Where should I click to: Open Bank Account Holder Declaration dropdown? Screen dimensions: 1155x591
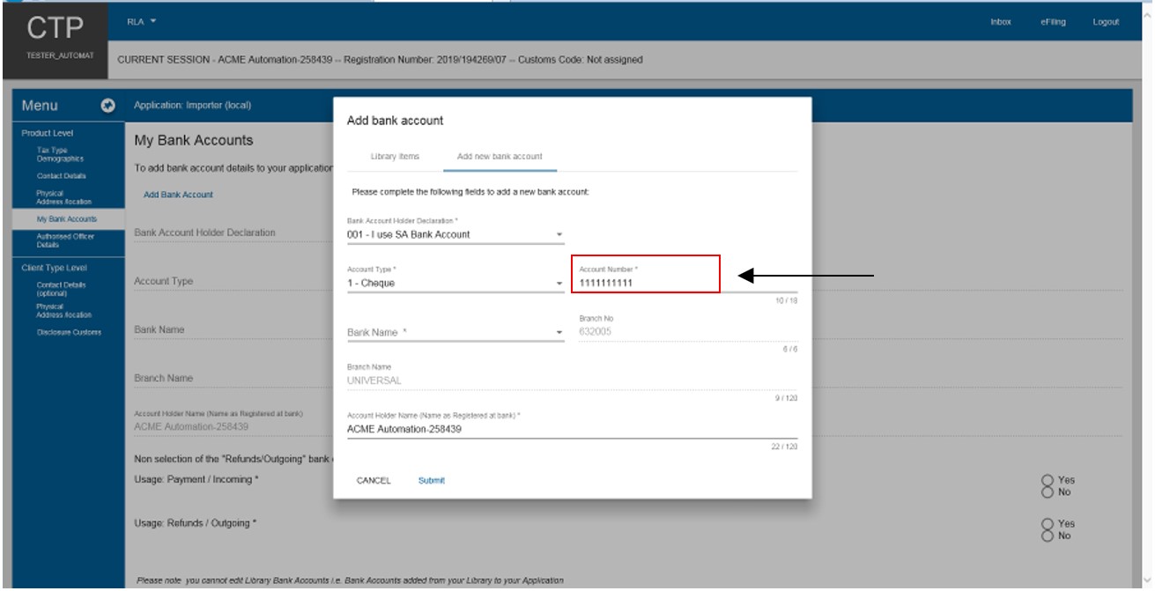tap(455, 234)
